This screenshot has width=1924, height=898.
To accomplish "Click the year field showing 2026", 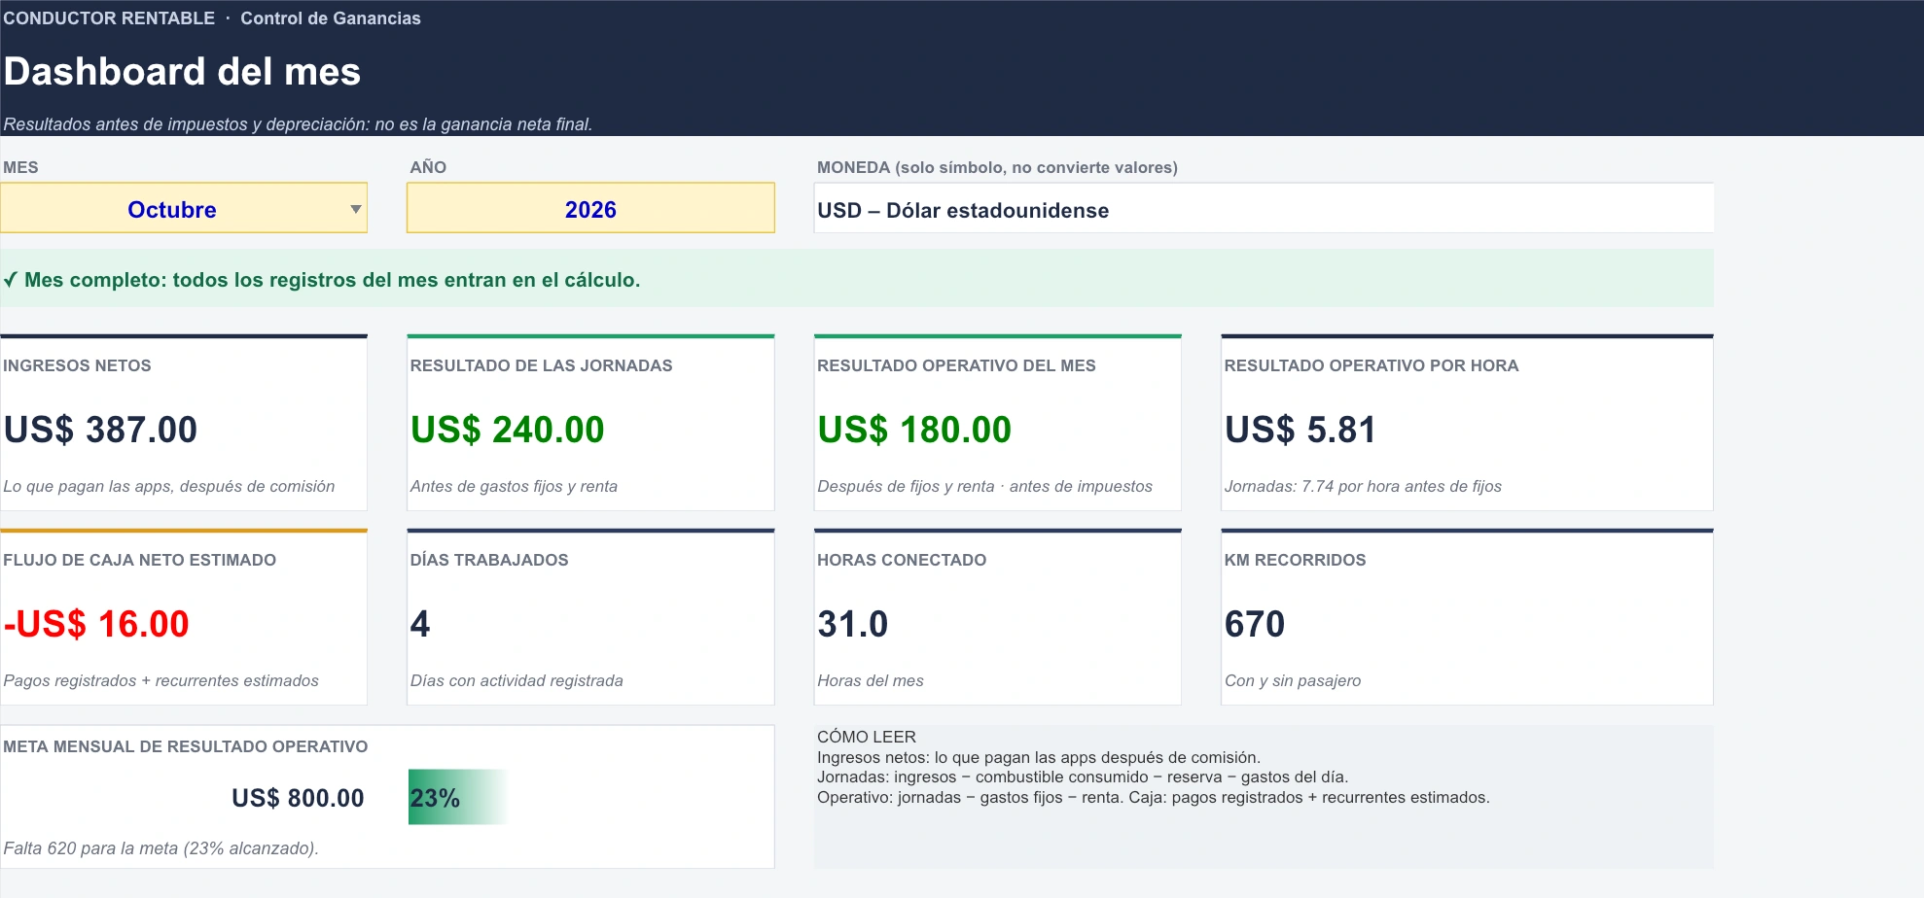I will point(590,208).
